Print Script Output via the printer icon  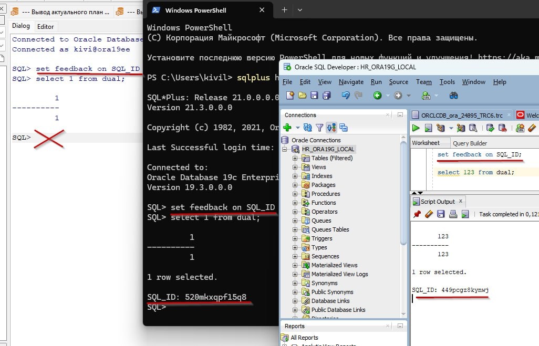point(453,214)
